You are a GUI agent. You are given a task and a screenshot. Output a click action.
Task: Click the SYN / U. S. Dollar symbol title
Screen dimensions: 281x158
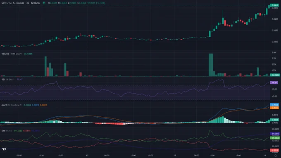(20, 3)
